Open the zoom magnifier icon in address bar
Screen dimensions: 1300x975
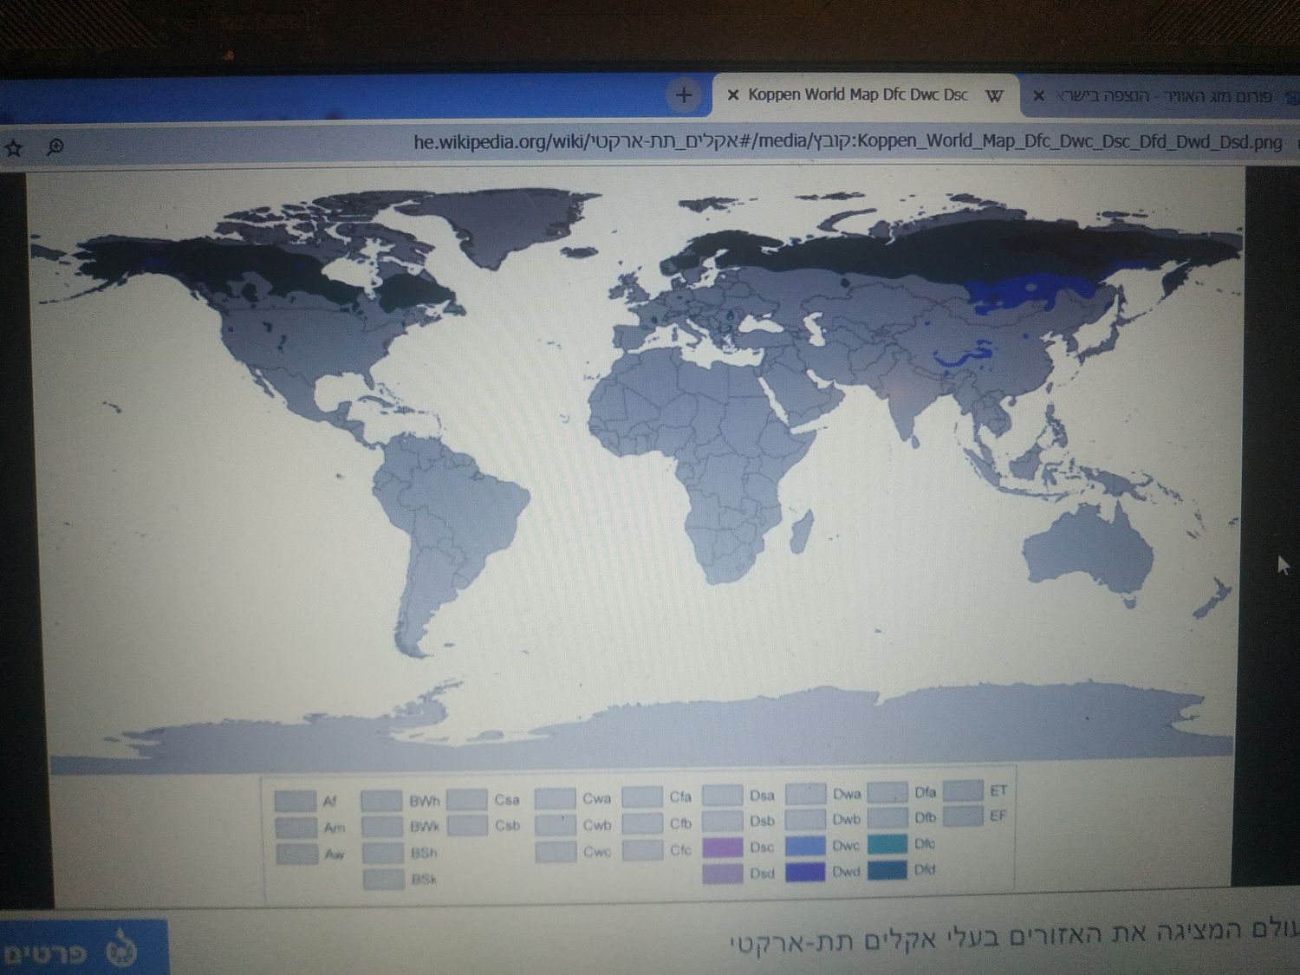point(55,147)
